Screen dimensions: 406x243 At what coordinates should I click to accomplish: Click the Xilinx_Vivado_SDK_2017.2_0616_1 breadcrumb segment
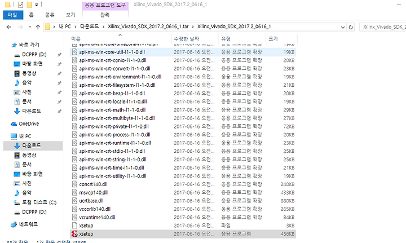pyautogui.click(x=234, y=26)
